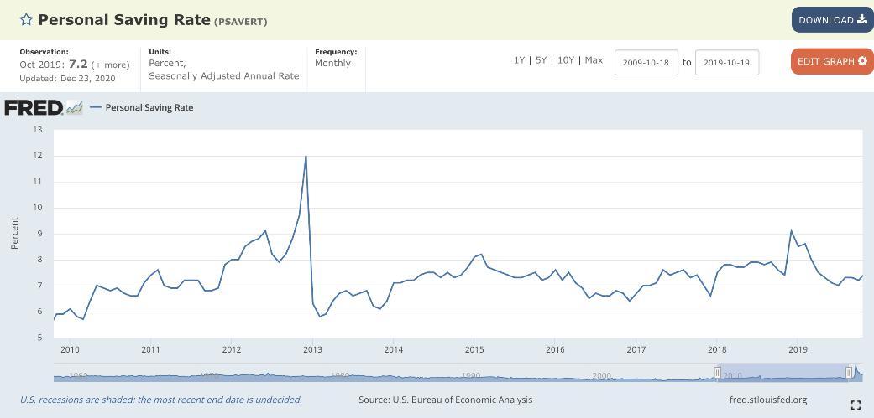The image size is (874, 418).
Task: Click the fullscreen icon at bottom right
Action: point(856,405)
